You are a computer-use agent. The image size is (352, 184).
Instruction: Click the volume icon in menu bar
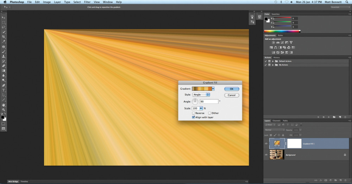point(291,2)
